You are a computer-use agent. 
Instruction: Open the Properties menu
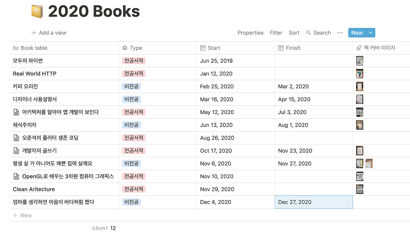pos(250,33)
